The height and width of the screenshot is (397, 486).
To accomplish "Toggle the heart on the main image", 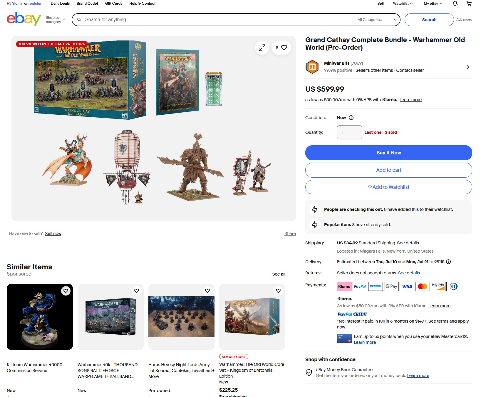I will click(x=281, y=48).
